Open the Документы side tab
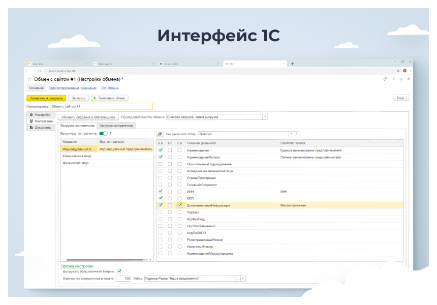This screenshot has height=305, width=437. (43, 128)
